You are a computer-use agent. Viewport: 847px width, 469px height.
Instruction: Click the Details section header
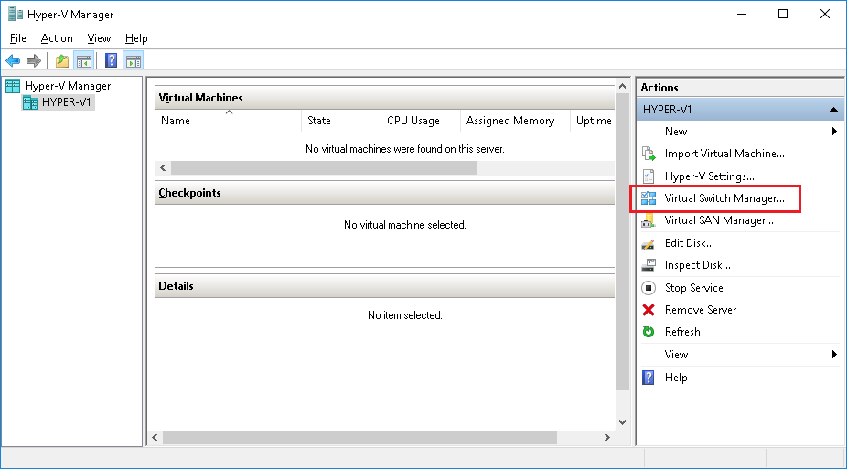coord(384,286)
